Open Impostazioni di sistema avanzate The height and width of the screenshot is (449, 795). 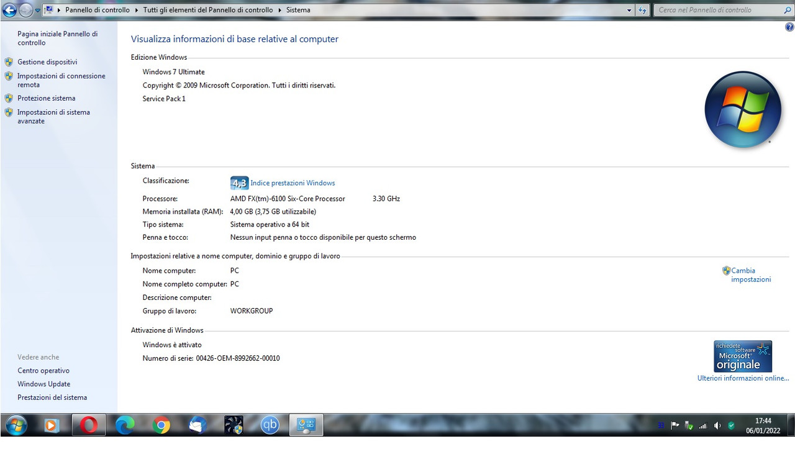53,117
